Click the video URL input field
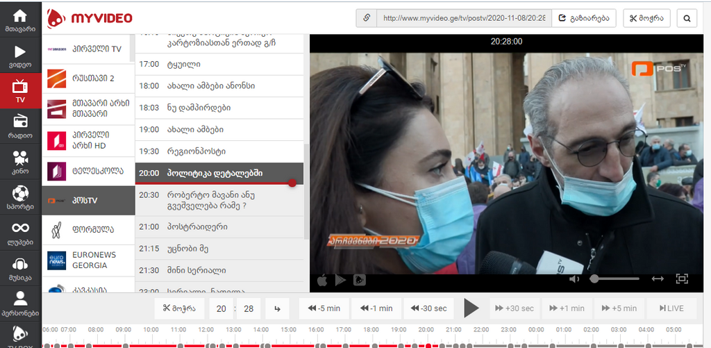 point(465,18)
